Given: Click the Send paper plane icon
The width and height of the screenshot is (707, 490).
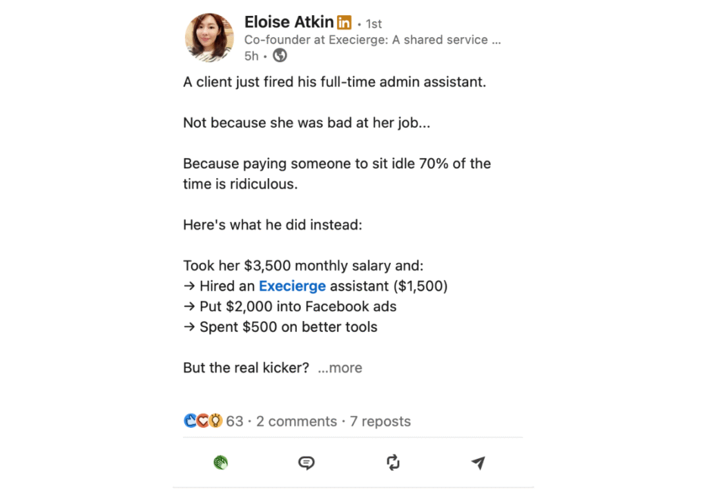Looking at the screenshot, I should [x=478, y=462].
